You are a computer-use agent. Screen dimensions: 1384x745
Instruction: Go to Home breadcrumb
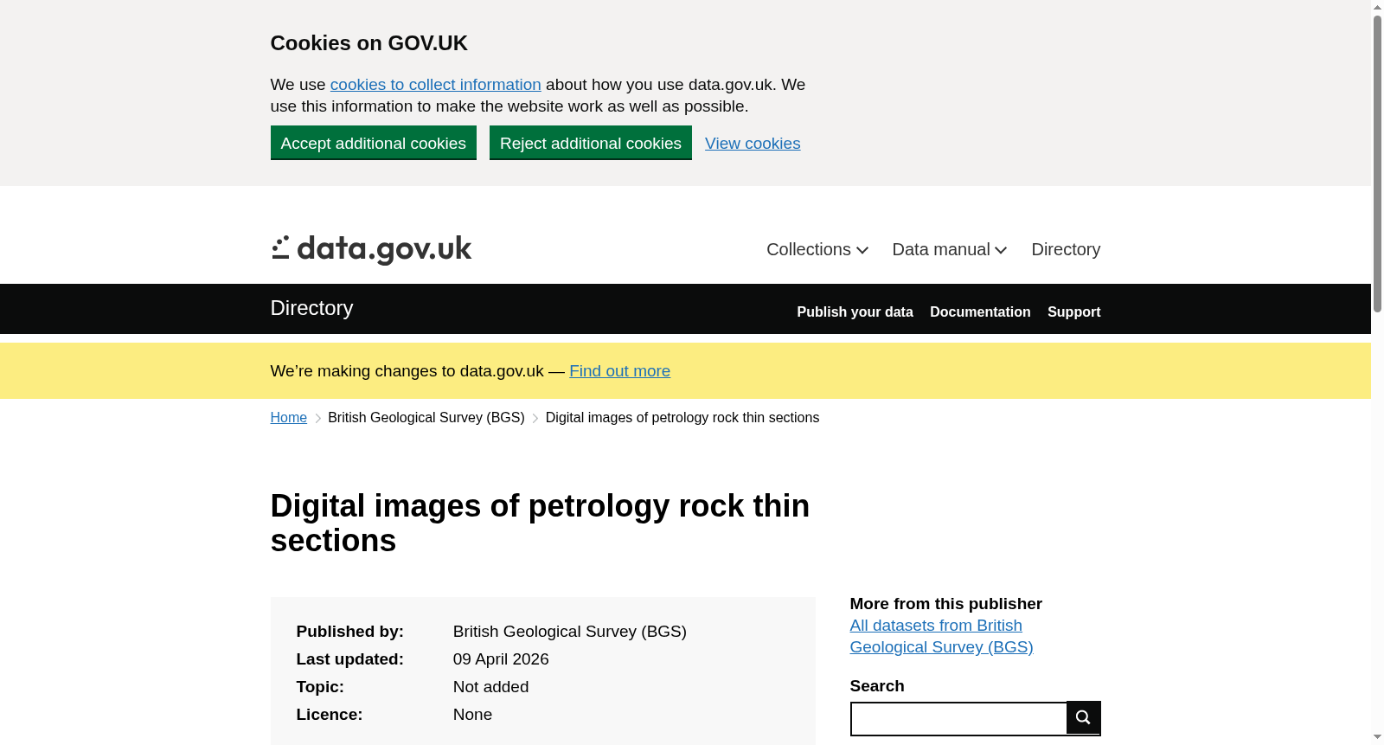(288, 418)
